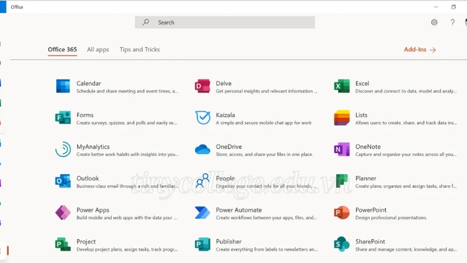Switch to the Office 365 tab
The height and width of the screenshot is (263, 467).
pos(62,50)
